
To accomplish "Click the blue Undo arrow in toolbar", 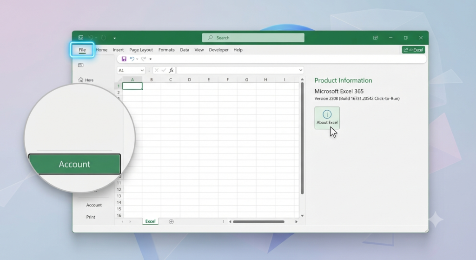I will click(x=132, y=59).
